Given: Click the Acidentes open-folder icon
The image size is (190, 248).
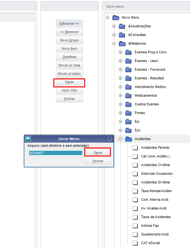Looking at the screenshot, I should pos(129,139).
